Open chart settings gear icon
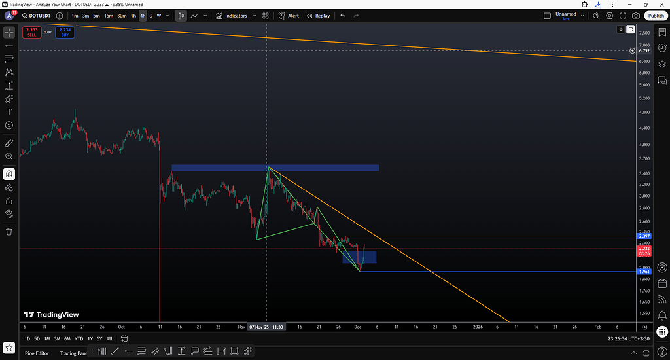 pos(610,16)
